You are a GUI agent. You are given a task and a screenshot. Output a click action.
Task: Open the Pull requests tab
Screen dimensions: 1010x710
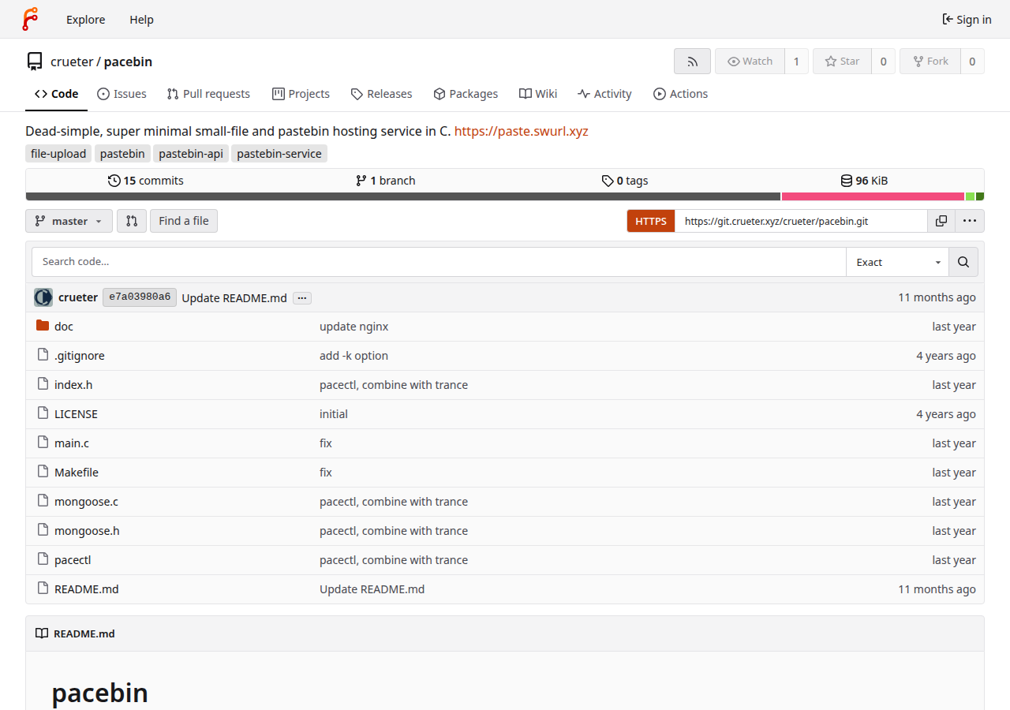pos(208,94)
